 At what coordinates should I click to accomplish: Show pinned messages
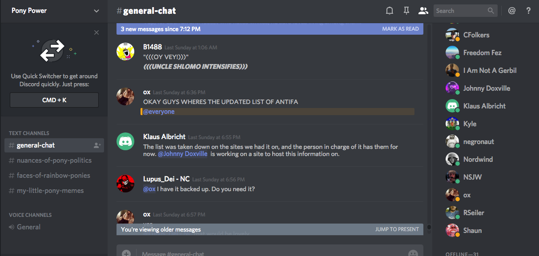(x=406, y=11)
